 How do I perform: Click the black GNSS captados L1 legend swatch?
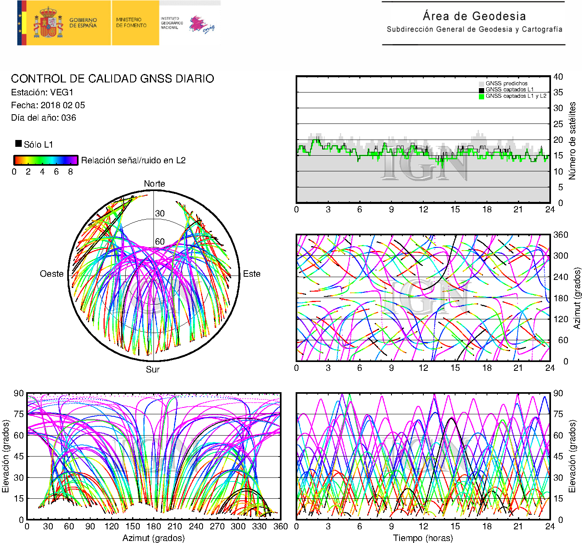(481, 90)
